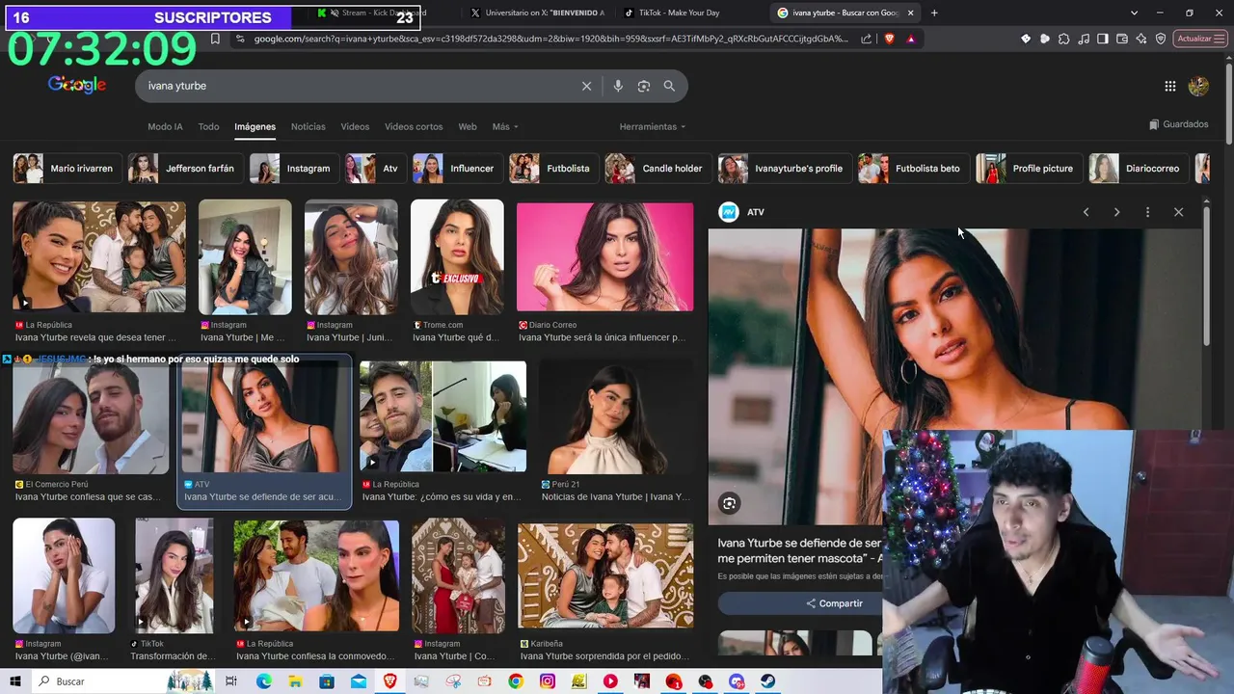Viewport: 1234px width, 694px height.
Task: Open the Diario Correo pink background image
Action: 604,256
